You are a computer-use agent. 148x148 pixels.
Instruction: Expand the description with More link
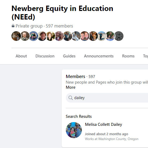tap(71, 87)
